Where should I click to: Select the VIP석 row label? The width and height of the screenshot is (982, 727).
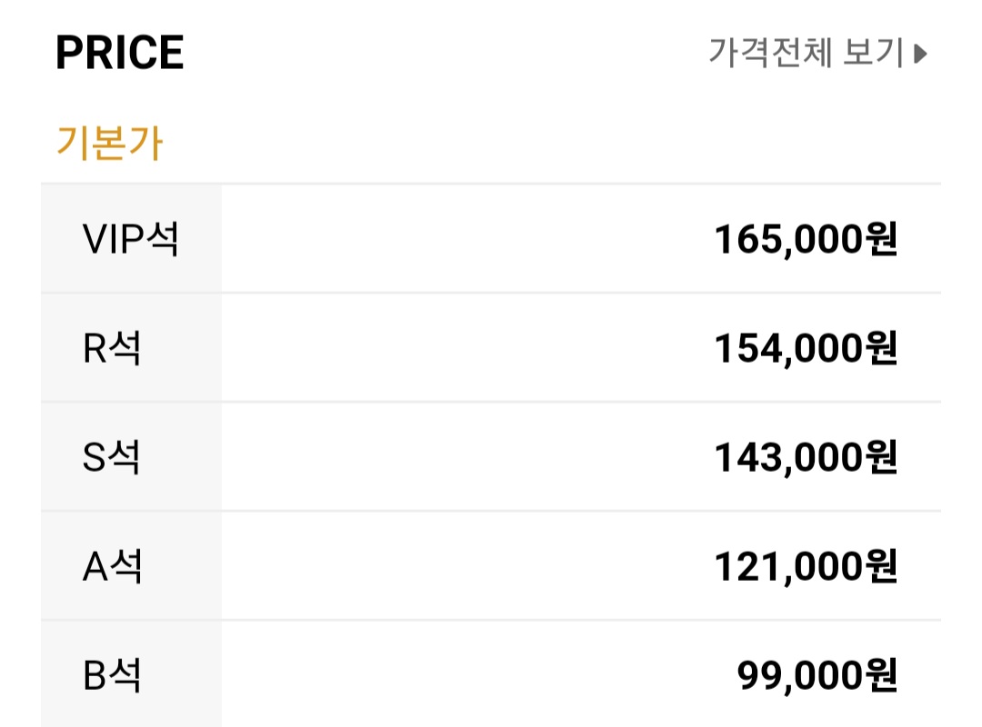click(x=131, y=239)
